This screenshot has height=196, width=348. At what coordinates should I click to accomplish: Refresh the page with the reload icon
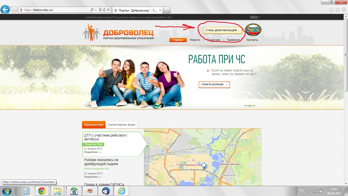pyautogui.click(x=104, y=10)
